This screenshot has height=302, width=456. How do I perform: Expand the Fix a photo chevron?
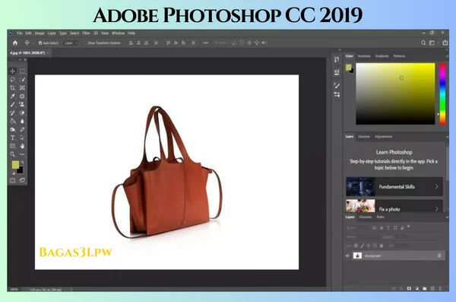tap(436, 208)
